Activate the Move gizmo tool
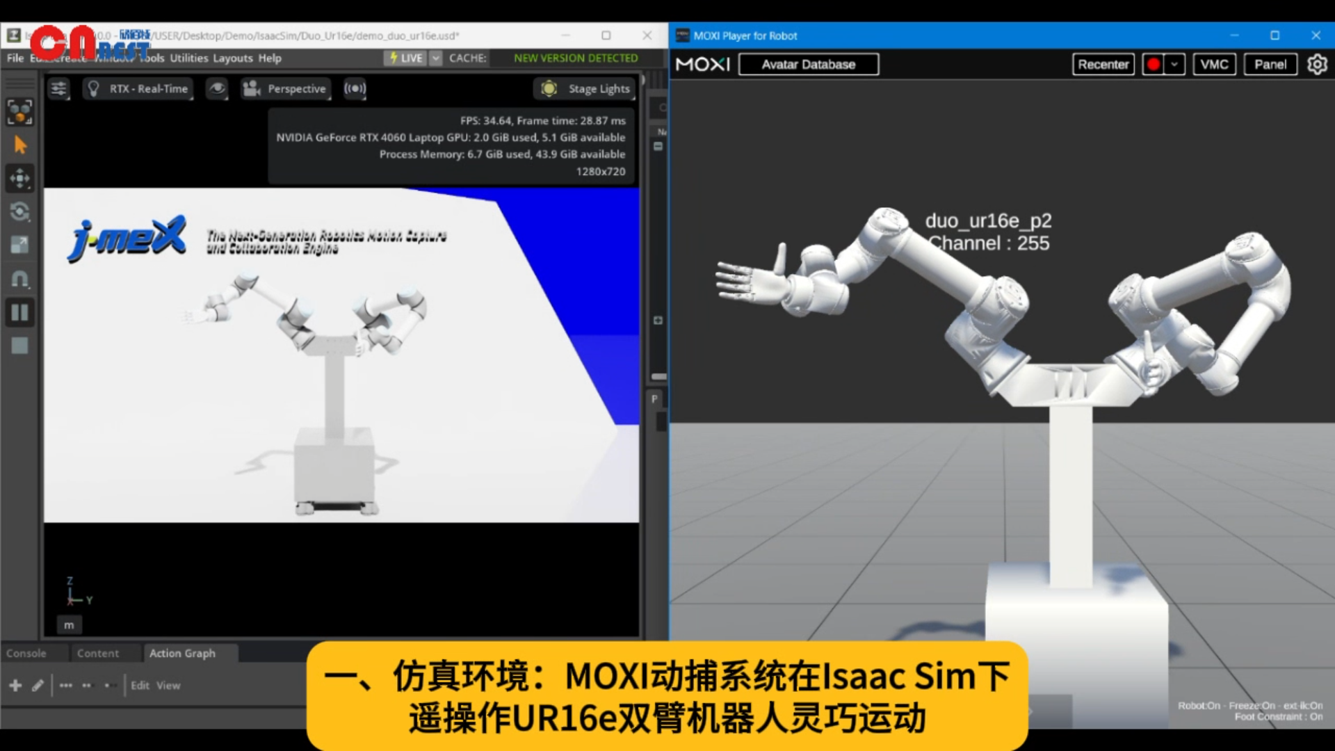1335x751 pixels. pos(19,178)
